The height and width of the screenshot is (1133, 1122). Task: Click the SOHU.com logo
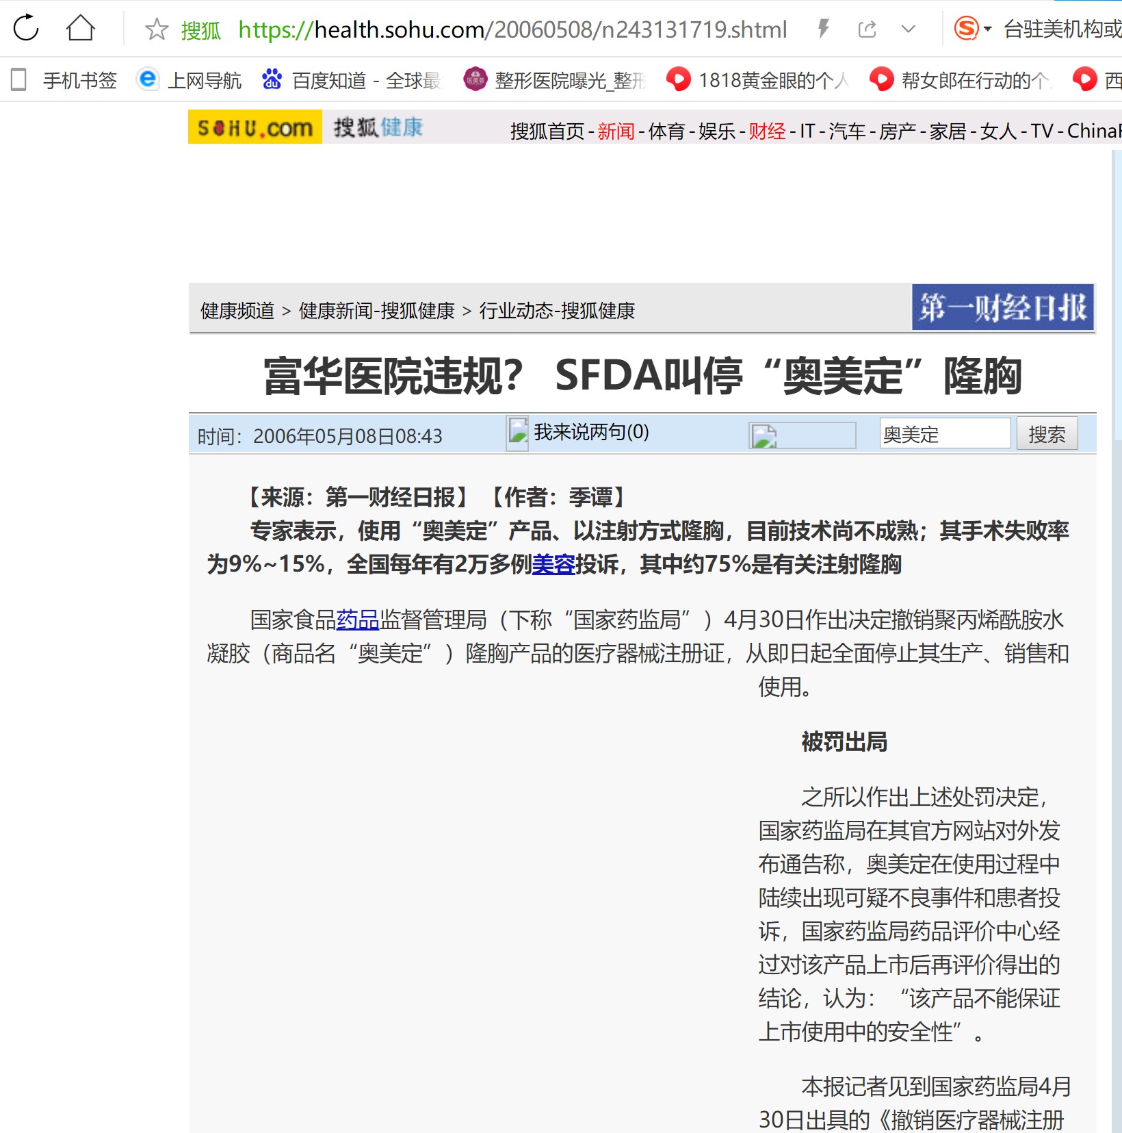(x=255, y=127)
